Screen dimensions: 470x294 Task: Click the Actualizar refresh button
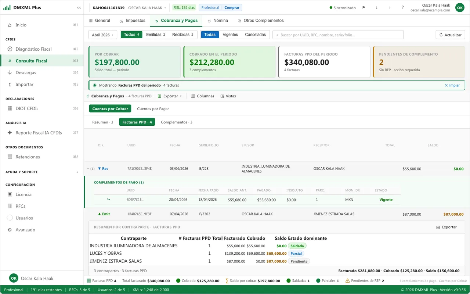pos(450,35)
